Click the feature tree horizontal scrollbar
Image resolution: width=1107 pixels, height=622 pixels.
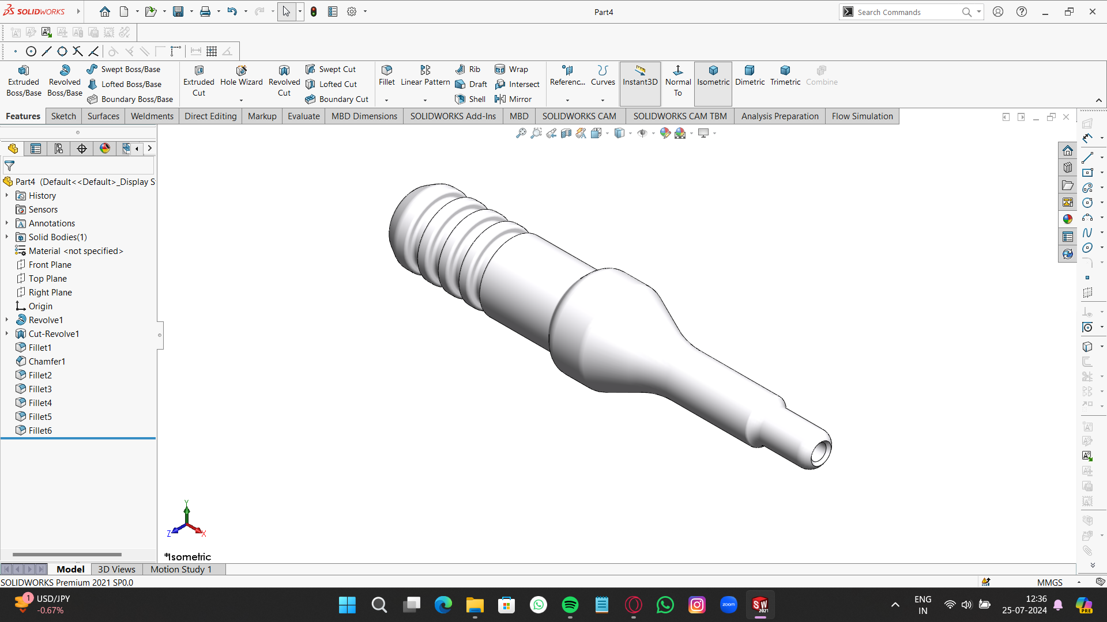pyautogui.click(x=67, y=554)
